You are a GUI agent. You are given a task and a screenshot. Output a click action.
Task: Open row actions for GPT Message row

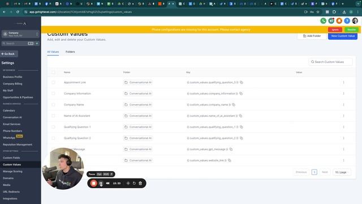click(343, 149)
